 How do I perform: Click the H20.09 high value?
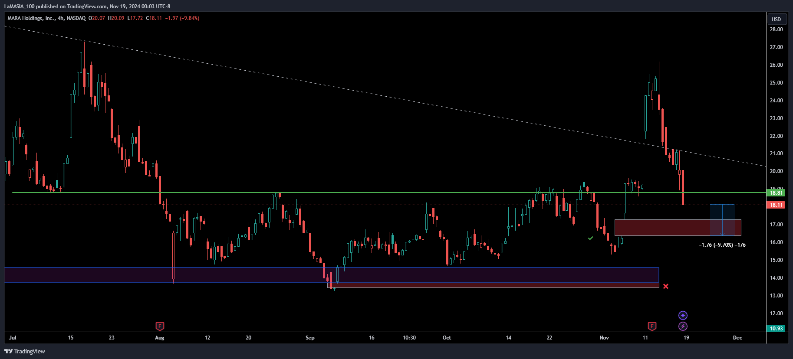pyautogui.click(x=116, y=18)
